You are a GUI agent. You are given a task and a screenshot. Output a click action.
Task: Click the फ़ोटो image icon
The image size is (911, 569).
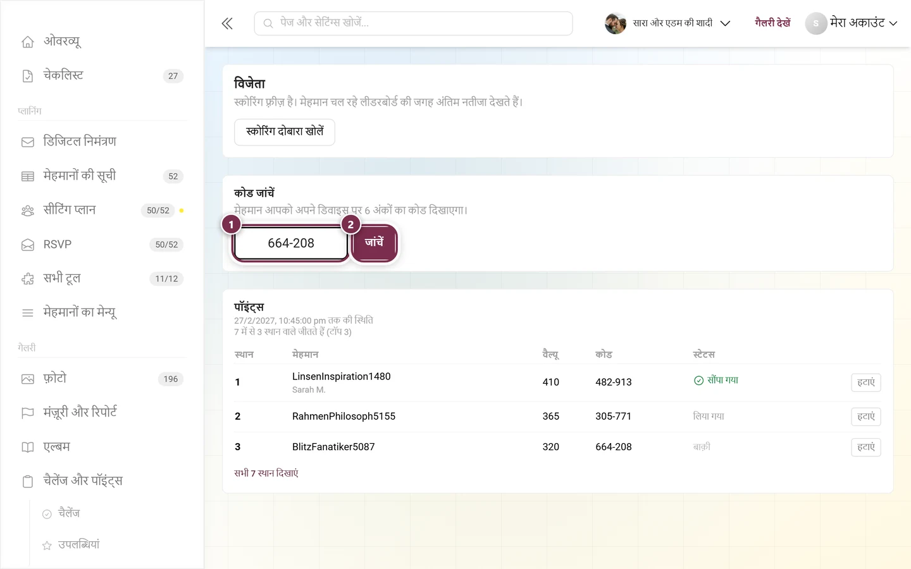[x=28, y=379]
